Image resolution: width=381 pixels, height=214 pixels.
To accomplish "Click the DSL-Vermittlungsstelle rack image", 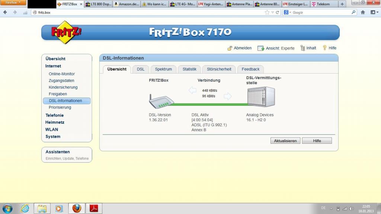I will coord(261,97).
